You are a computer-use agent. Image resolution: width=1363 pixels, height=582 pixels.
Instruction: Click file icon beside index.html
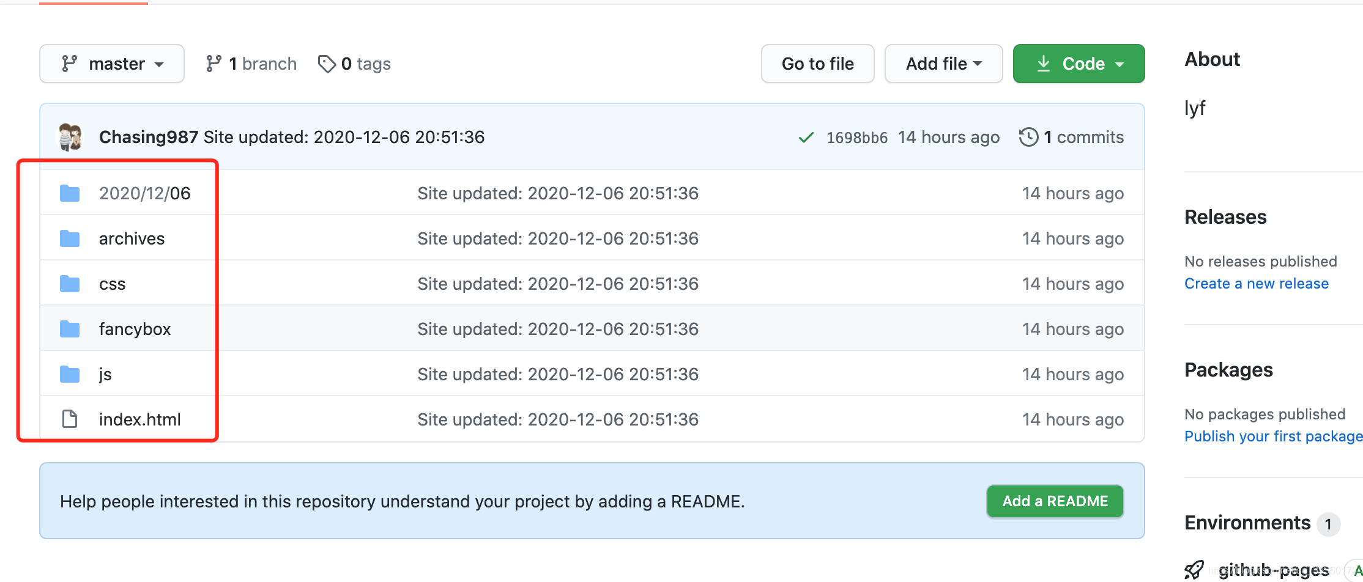tap(70, 419)
